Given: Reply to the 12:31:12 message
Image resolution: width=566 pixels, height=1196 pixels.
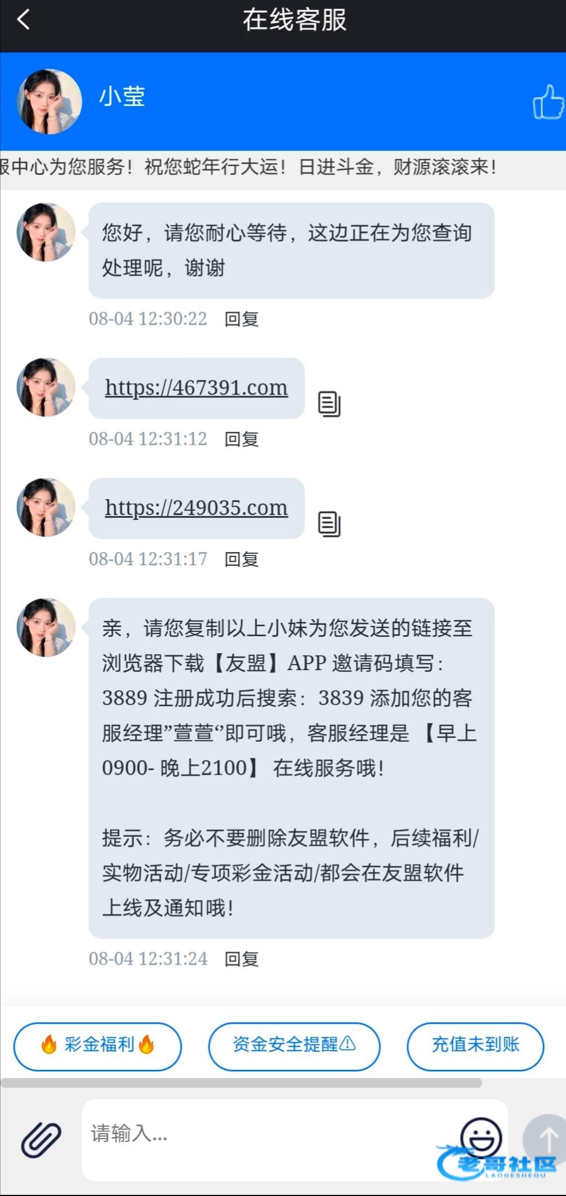Looking at the screenshot, I should [241, 439].
